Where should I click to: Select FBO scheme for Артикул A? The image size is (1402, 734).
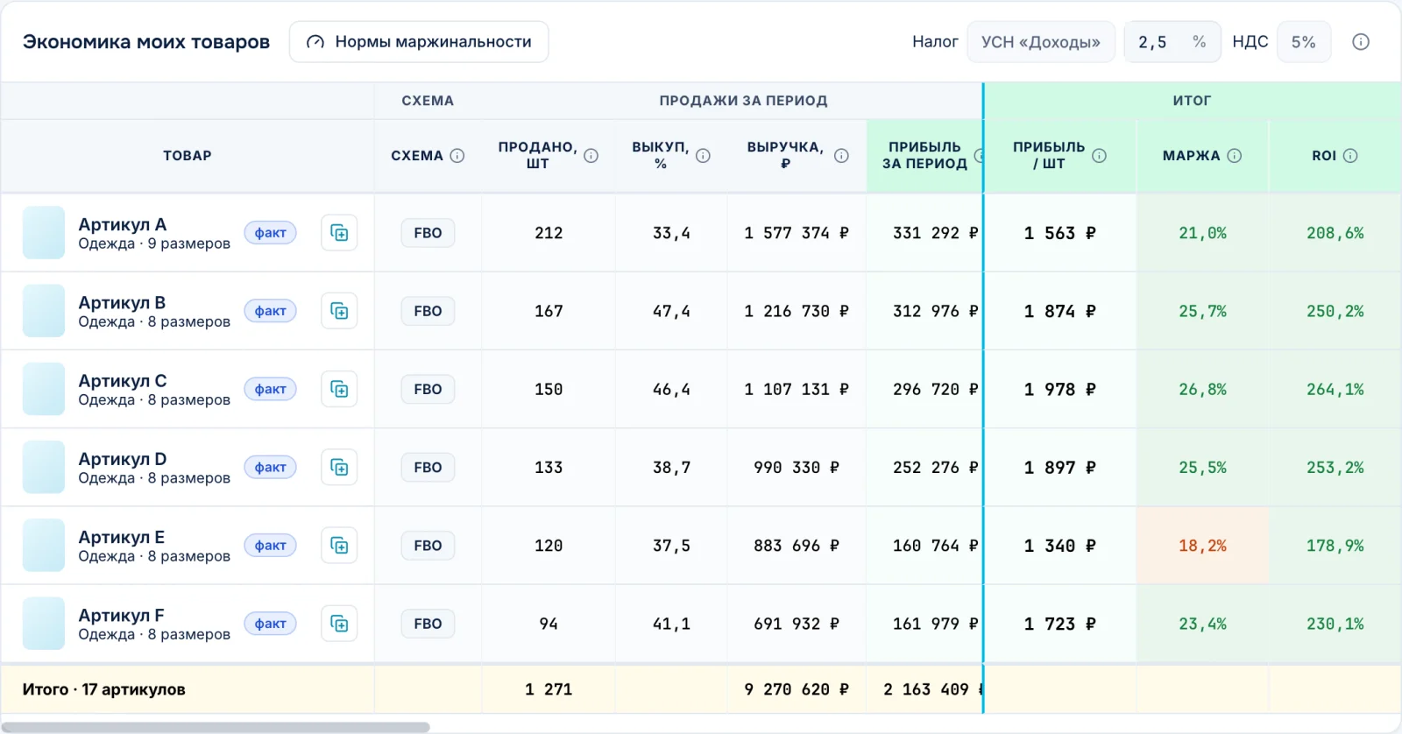pos(428,233)
